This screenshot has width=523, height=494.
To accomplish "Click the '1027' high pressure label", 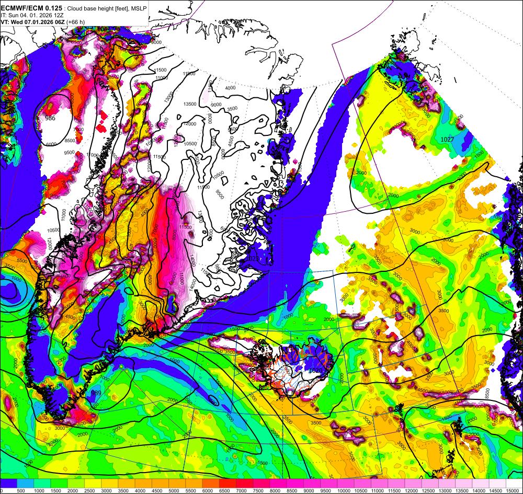I will click(x=447, y=140).
